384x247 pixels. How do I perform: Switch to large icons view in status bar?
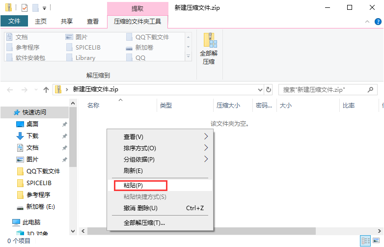pyautogui.click(x=376, y=241)
